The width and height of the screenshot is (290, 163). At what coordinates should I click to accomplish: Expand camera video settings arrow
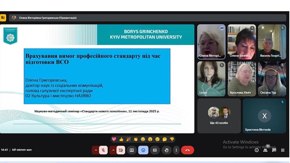(112, 150)
